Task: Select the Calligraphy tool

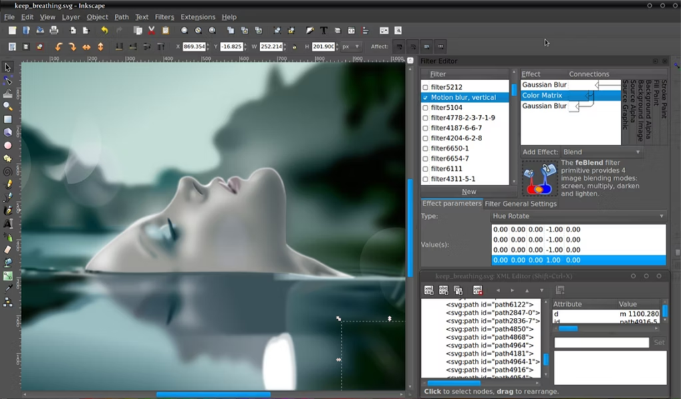Action: click(7, 211)
